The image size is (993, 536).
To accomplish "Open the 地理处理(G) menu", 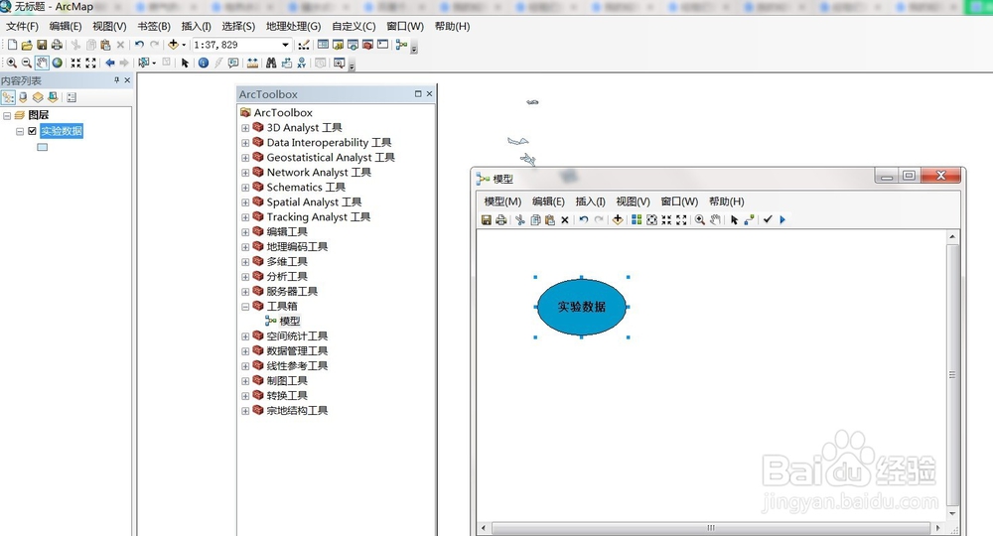I will 293,27.
